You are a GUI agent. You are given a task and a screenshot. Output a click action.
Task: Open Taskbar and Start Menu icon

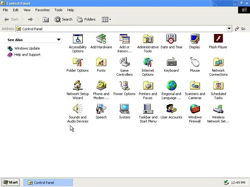(148, 109)
